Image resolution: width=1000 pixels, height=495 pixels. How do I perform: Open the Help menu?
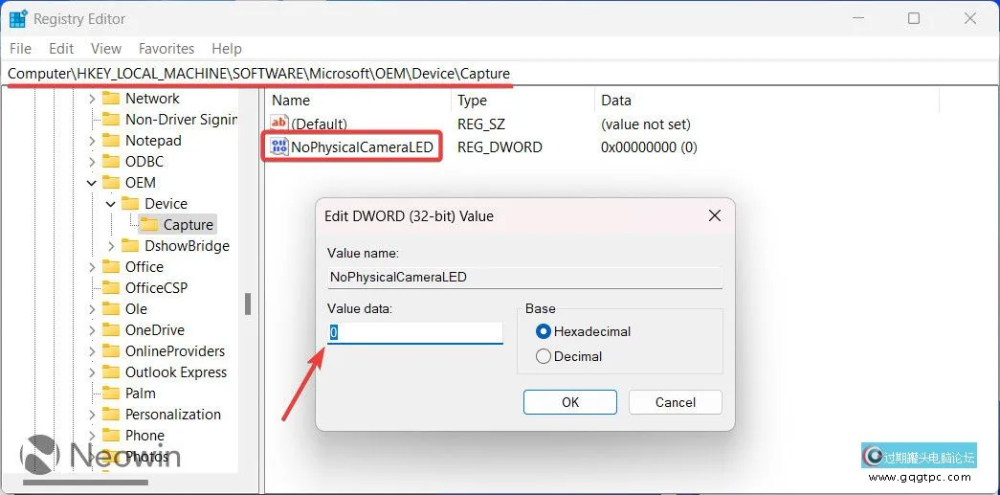(227, 49)
